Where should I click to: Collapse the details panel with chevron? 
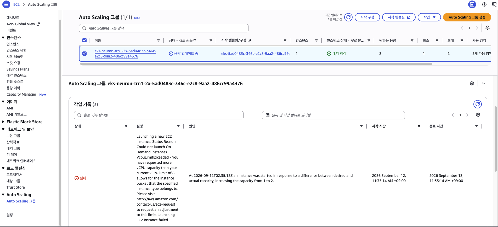484,83
